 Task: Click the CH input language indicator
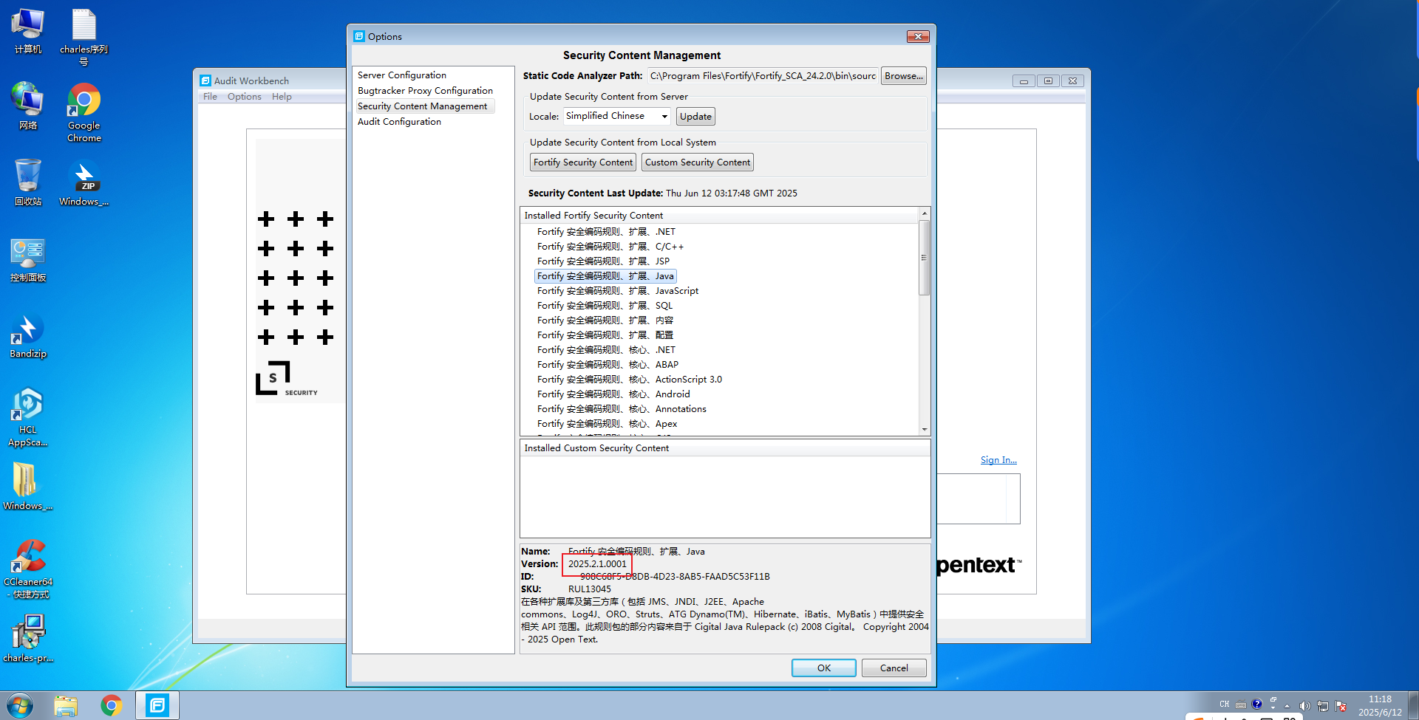coord(1225,704)
